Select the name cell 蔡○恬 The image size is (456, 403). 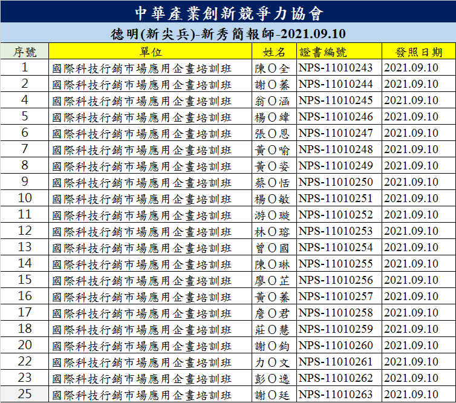click(273, 182)
